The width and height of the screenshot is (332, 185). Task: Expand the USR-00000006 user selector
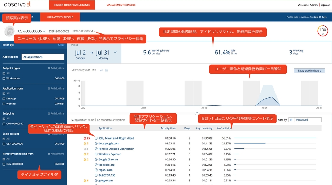coord(44,31)
